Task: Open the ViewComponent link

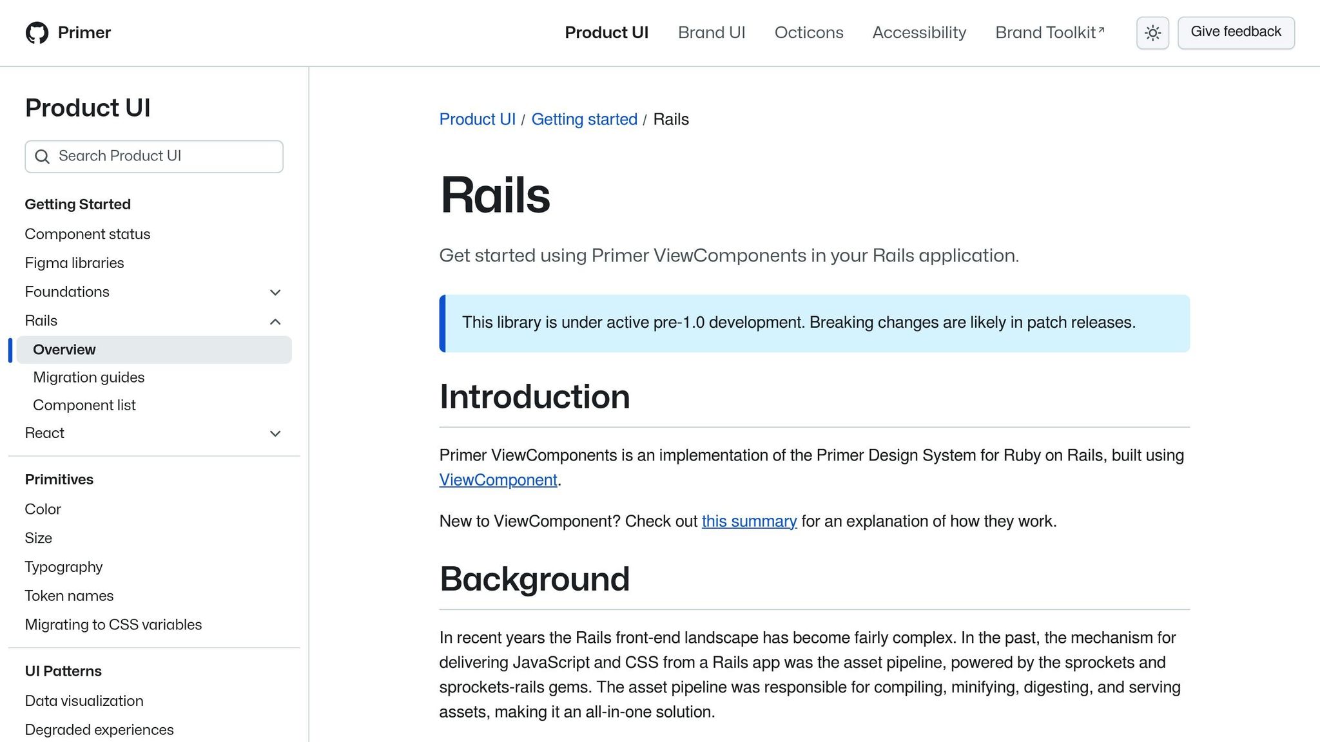Action: point(498,480)
